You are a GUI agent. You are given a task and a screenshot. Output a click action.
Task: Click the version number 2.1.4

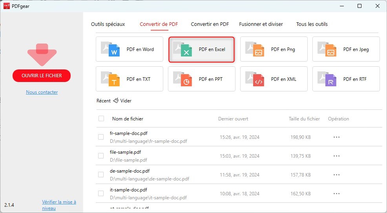coord(9,205)
